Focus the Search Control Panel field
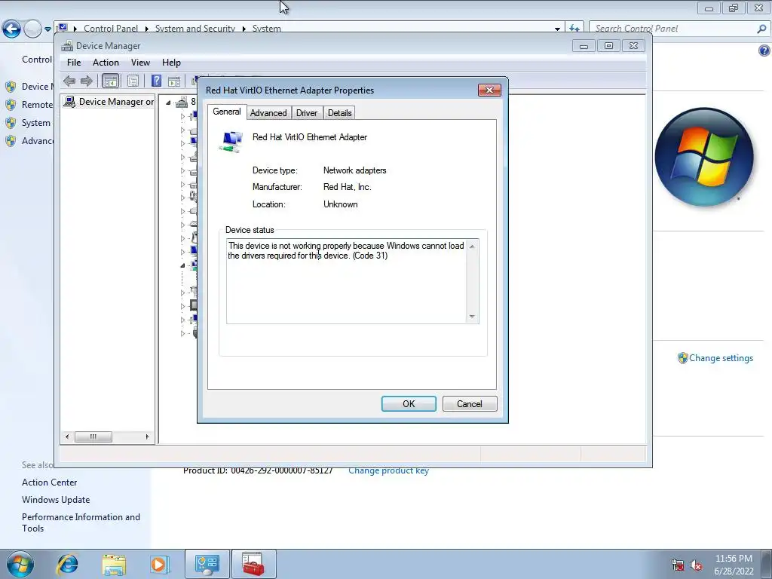This screenshot has width=772, height=579. click(673, 29)
